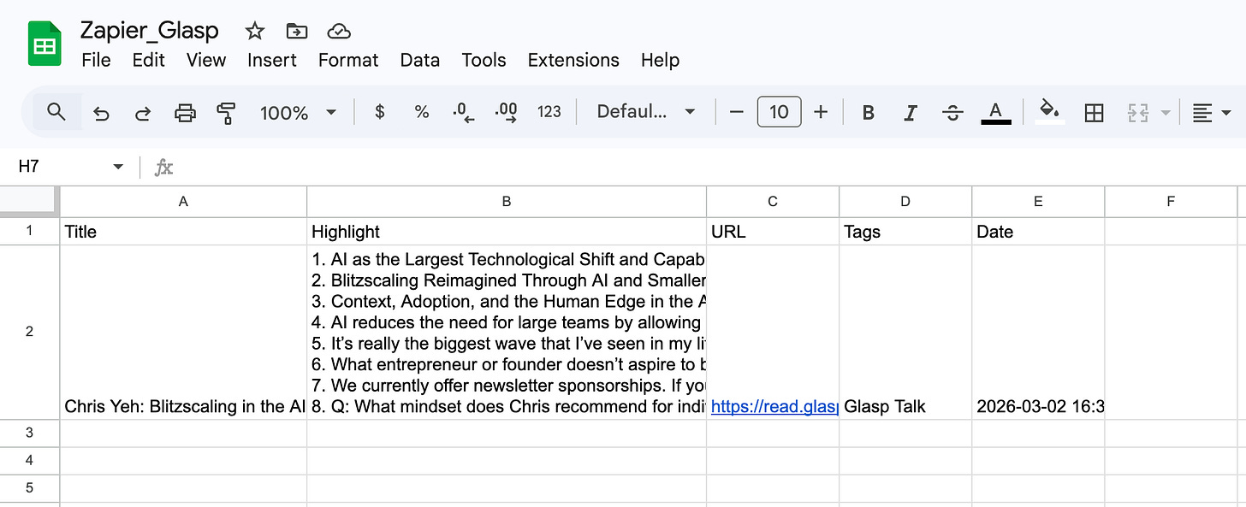Viewport: 1246px width, 507px height.
Task: Open the text color picker
Action: coord(995,112)
